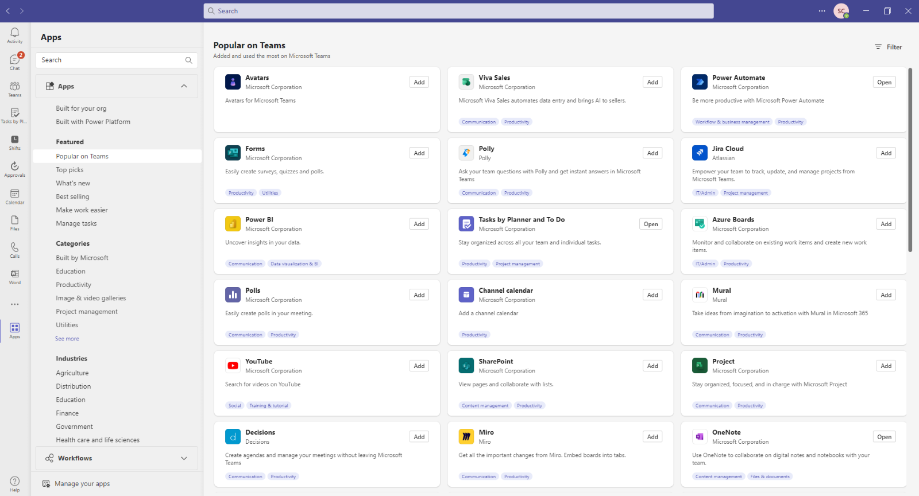Viewport: 919px width, 496px height.
Task: Expand categories with See more
Action: point(67,339)
